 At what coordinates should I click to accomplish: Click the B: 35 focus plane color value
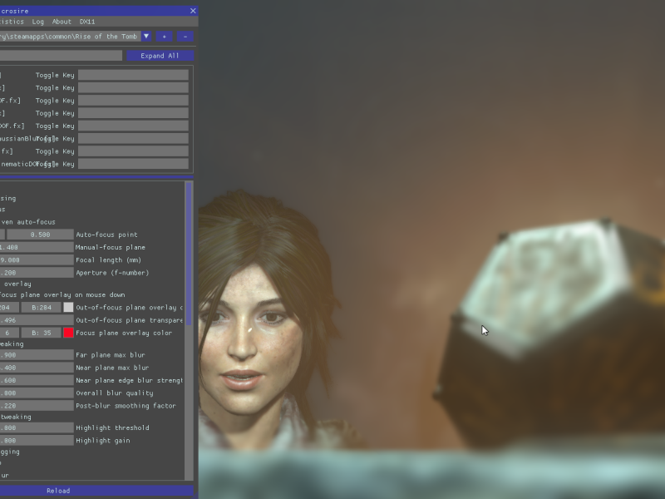[x=41, y=333]
